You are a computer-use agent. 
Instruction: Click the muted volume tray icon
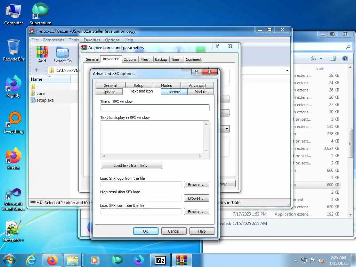[x=321, y=261]
